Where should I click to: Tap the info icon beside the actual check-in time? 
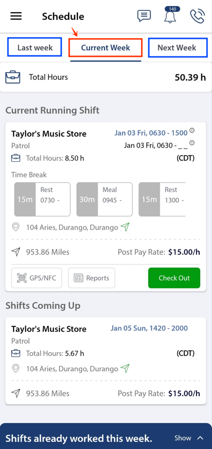pos(192,143)
